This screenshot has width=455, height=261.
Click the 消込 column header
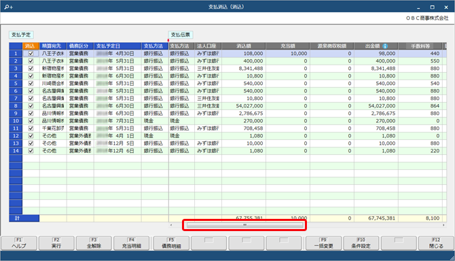pos(31,46)
